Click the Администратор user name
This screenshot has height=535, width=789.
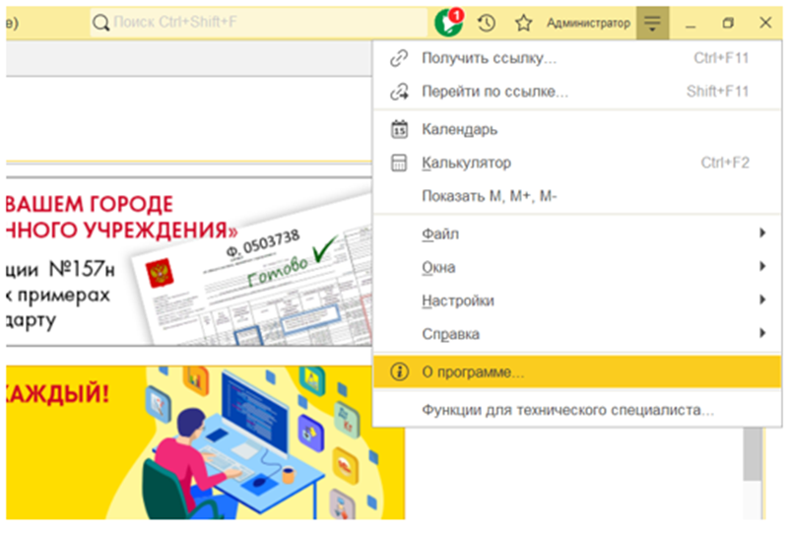587,22
